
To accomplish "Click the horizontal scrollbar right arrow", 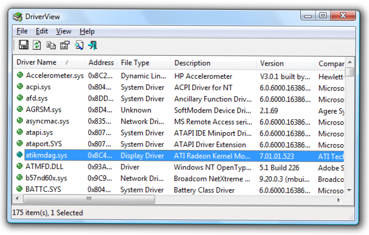I will [339, 199].
